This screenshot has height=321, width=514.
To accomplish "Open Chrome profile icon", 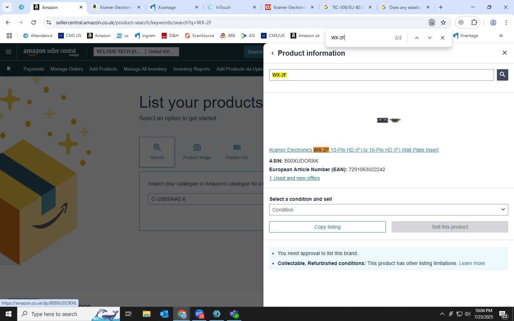I will (493, 22).
